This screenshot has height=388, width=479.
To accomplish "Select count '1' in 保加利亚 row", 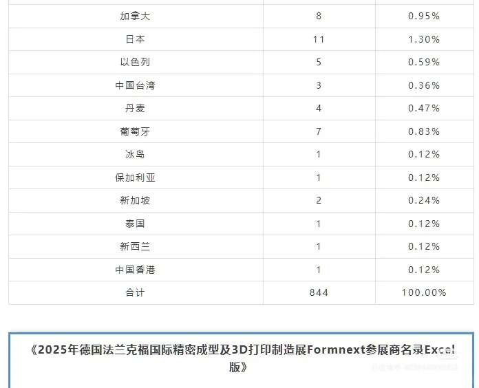I will click(x=319, y=177).
